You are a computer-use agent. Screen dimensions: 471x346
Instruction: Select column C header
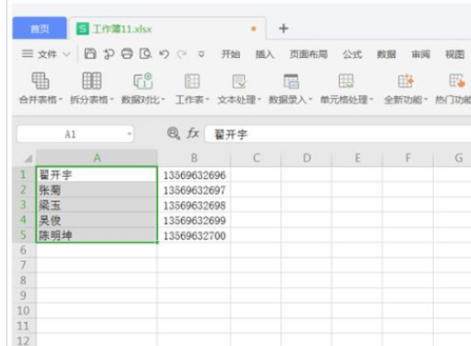click(x=256, y=158)
